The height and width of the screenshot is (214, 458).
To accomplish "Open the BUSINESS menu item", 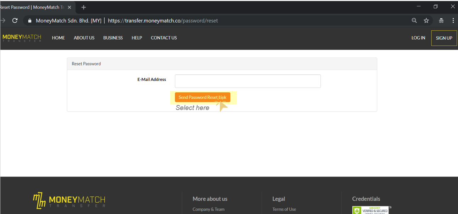I will 113,38.
